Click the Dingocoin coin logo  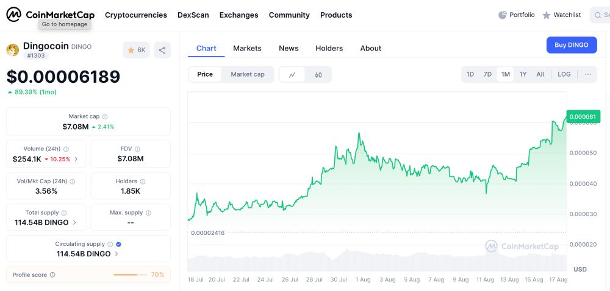(x=13, y=50)
